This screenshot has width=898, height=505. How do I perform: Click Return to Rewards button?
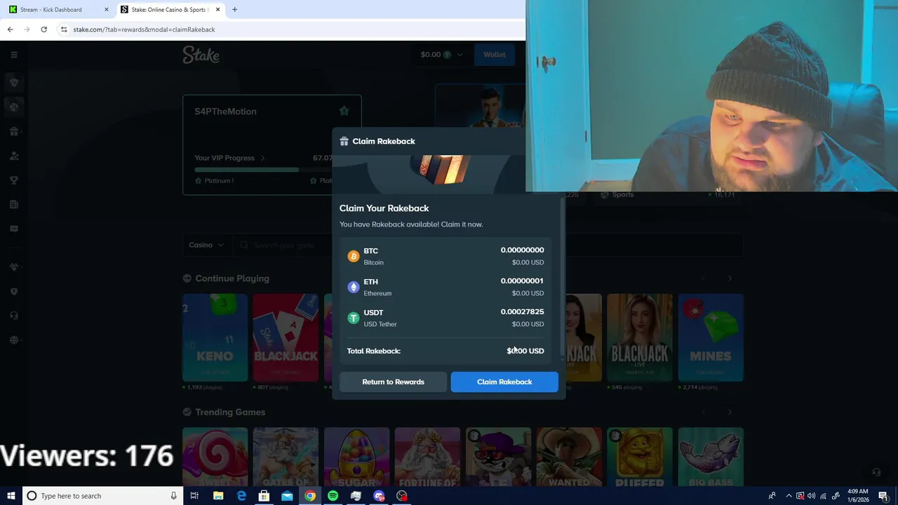tap(393, 382)
